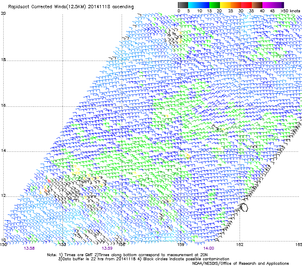Click the longitude axis label '156'
Image resolution: width=302 pixels, height=266 pixels.
pos(122,245)
